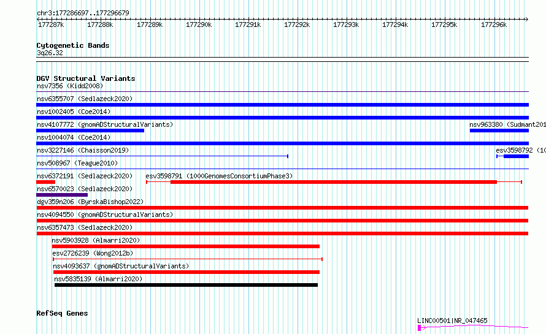Select the nsv1004074 blue bar
The width and height of the screenshot is (546, 334).
(282, 143)
